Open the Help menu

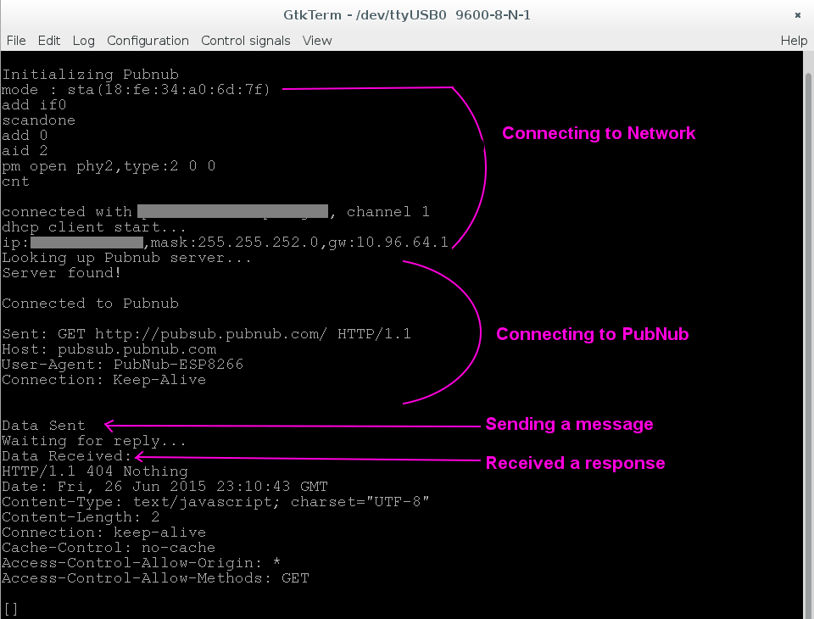pyautogui.click(x=794, y=41)
